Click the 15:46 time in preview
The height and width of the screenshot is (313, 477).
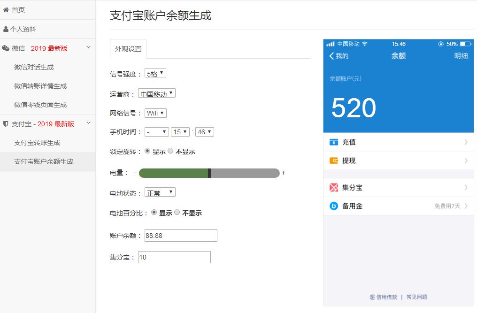pos(399,44)
